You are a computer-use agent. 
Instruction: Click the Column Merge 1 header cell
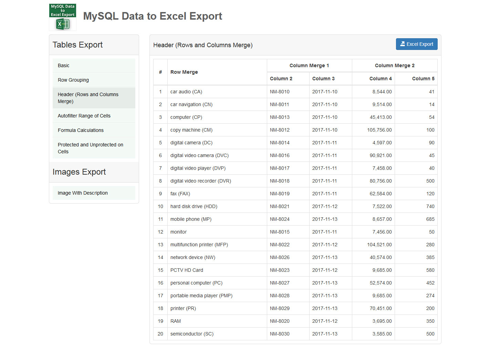[x=309, y=65]
